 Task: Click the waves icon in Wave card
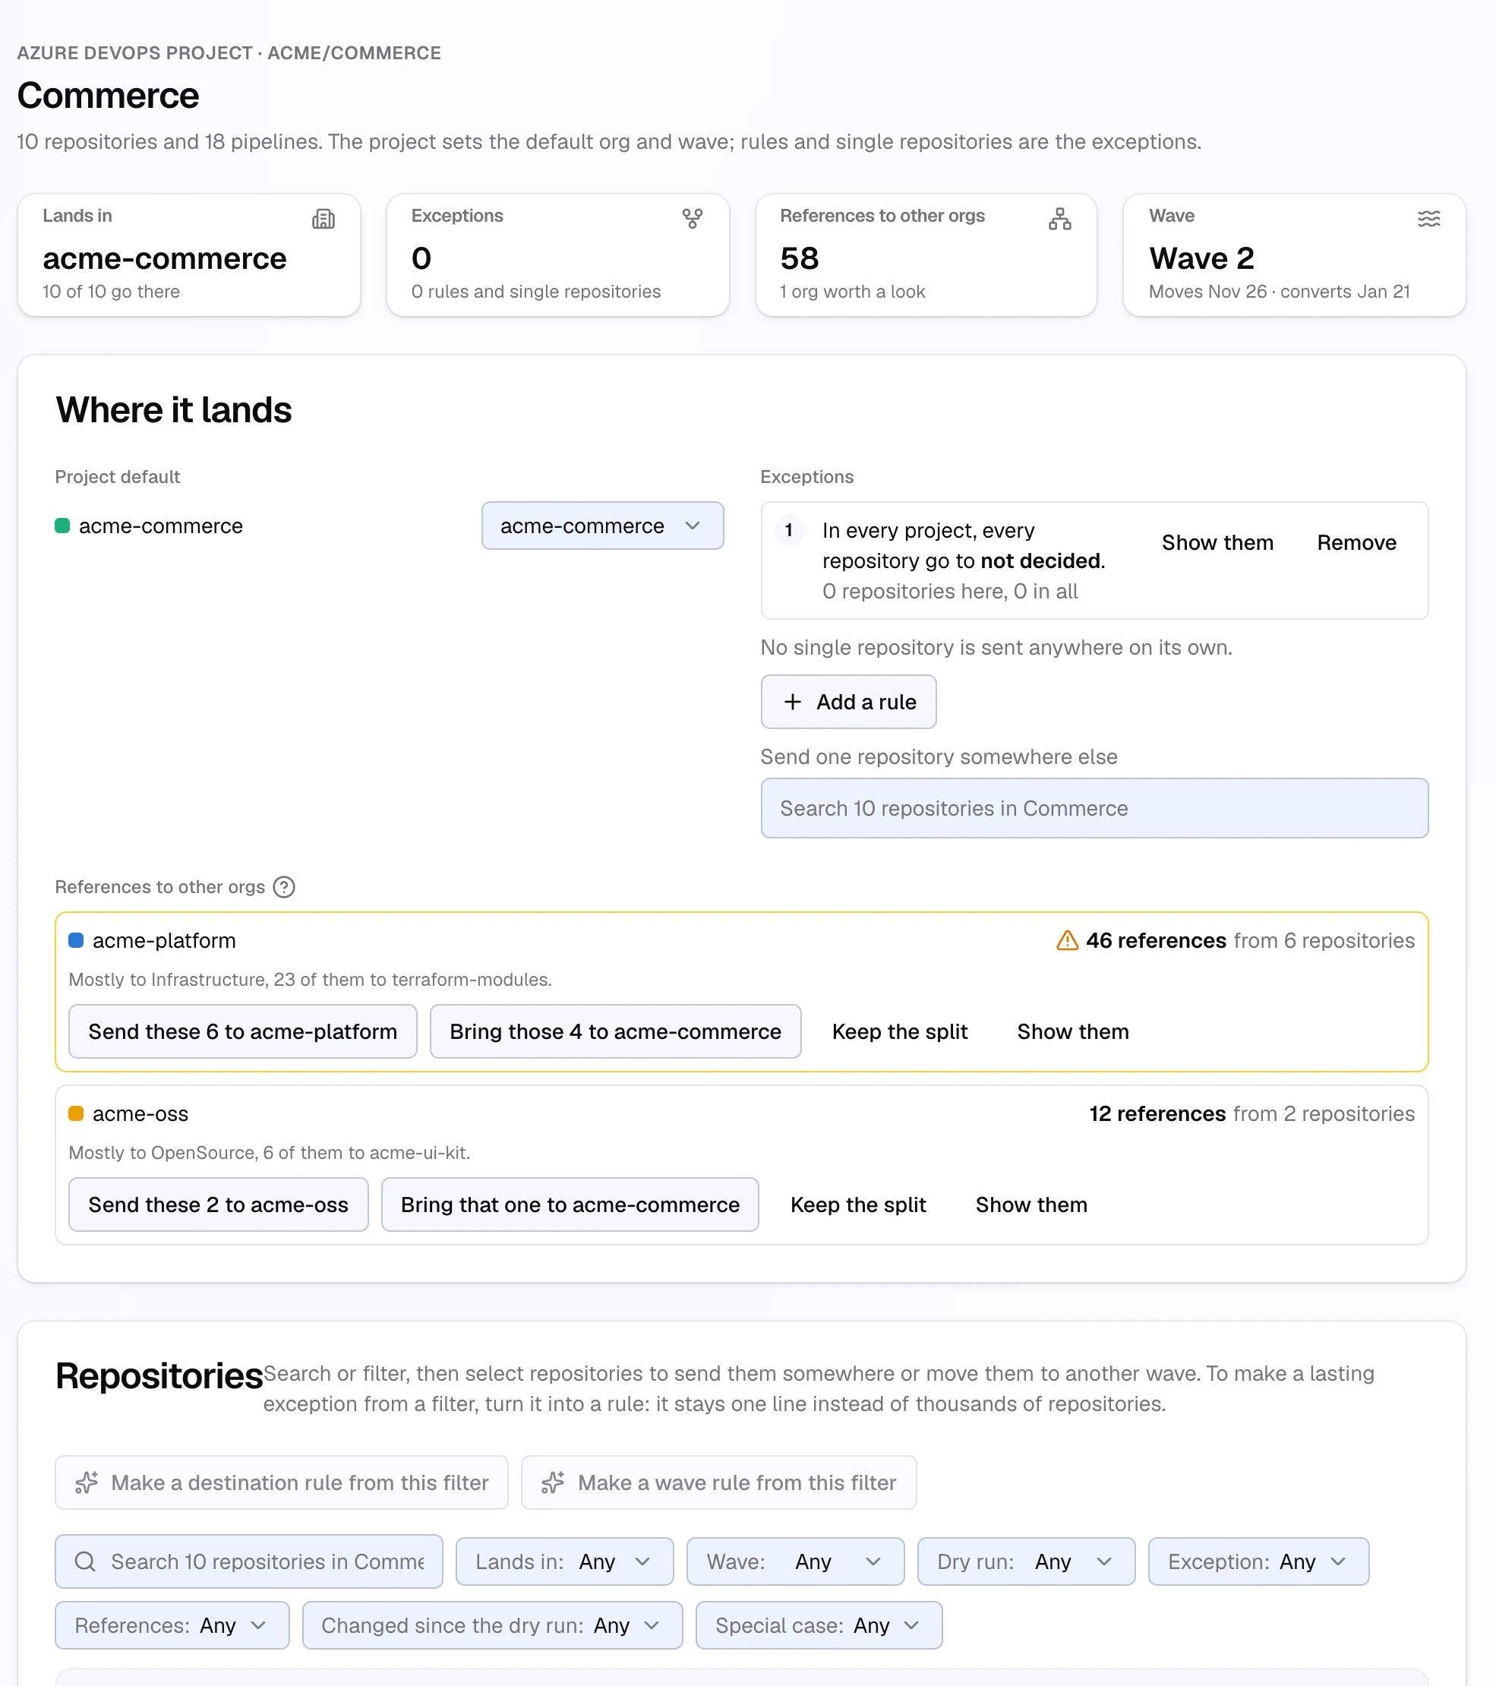pos(1429,219)
